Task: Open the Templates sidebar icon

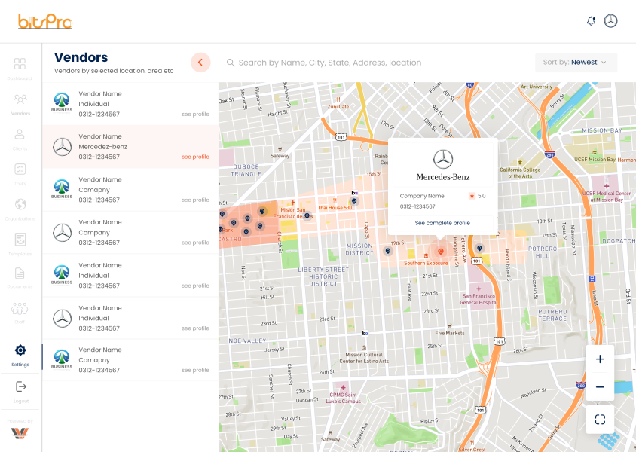Action: click(x=20, y=239)
